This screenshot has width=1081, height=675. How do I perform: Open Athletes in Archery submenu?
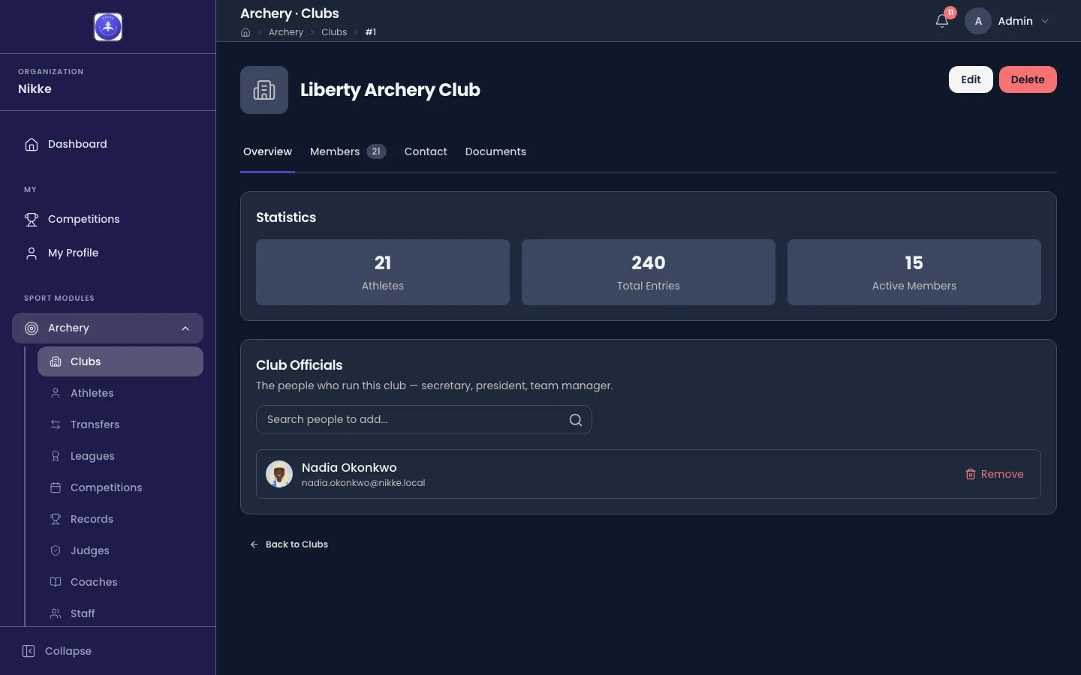(120, 393)
